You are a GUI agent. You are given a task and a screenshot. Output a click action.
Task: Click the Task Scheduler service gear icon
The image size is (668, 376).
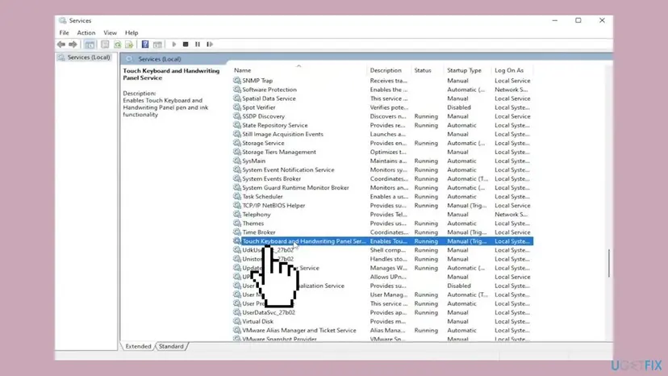(x=237, y=196)
